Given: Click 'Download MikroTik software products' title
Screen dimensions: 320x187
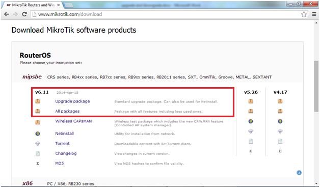Looking at the screenshot, I should tap(74, 30).
